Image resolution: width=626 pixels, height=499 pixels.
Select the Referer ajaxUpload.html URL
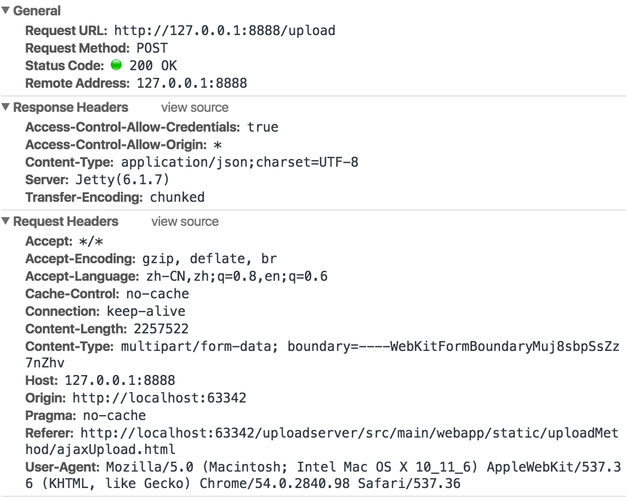[322, 441]
